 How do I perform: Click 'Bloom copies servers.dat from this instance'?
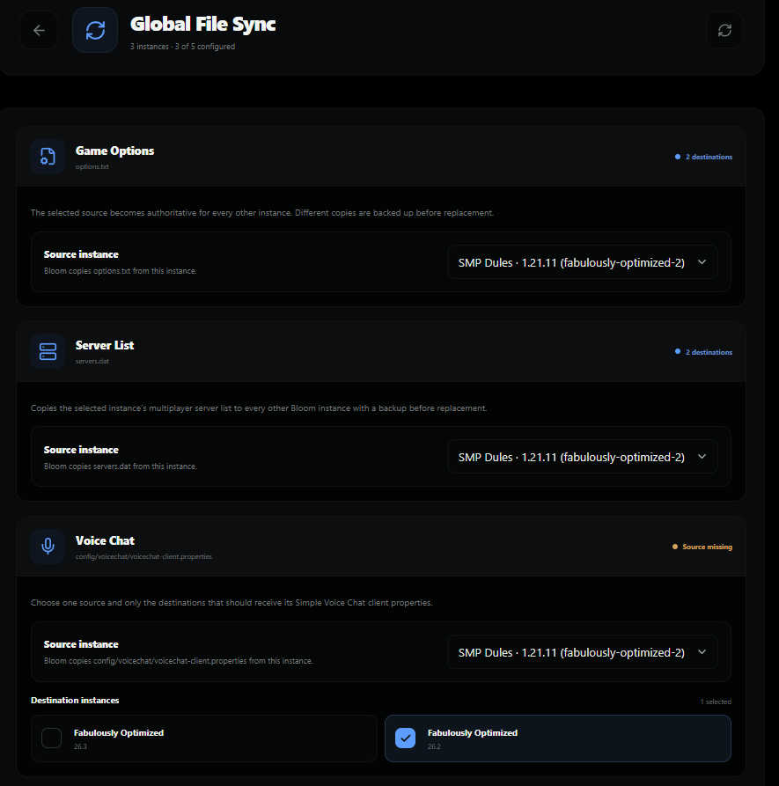(121, 466)
